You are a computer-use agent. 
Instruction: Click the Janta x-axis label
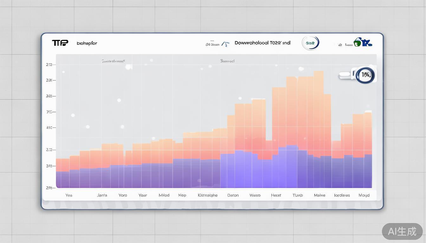click(x=102, y=195)
